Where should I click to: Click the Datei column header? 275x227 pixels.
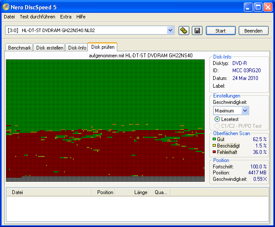[49, 192]
